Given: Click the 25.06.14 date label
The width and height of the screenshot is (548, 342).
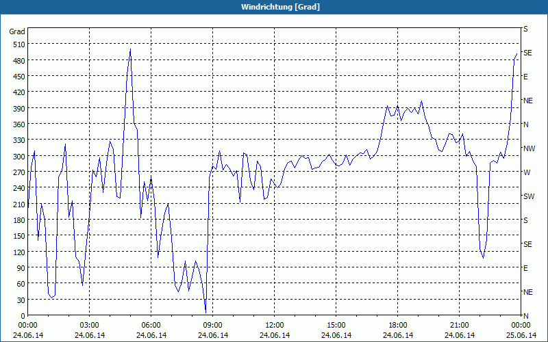Looking at the screenshot, I should point(521,335).
